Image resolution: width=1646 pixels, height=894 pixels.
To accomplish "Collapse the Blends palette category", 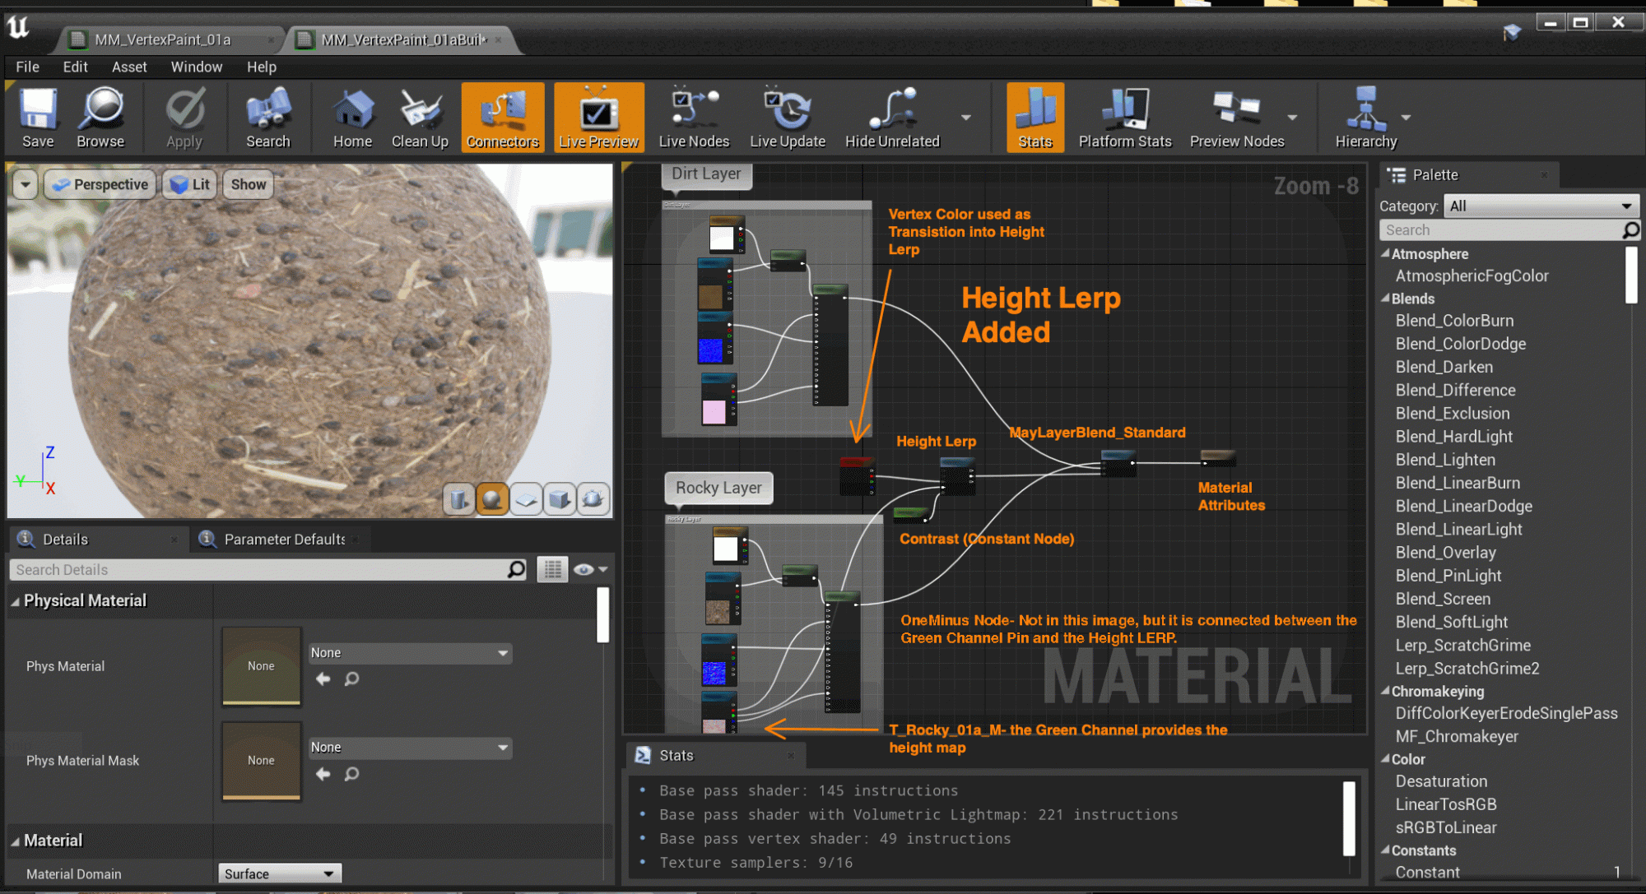I will (x=1386, y=299).
